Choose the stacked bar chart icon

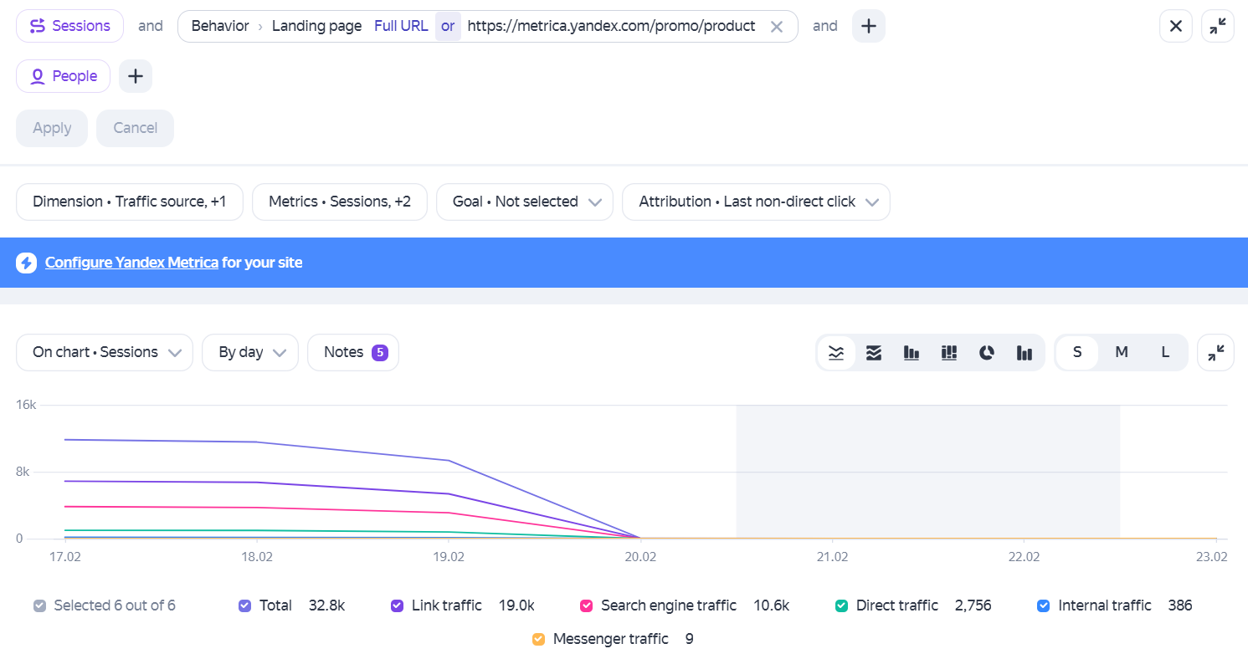949,353
